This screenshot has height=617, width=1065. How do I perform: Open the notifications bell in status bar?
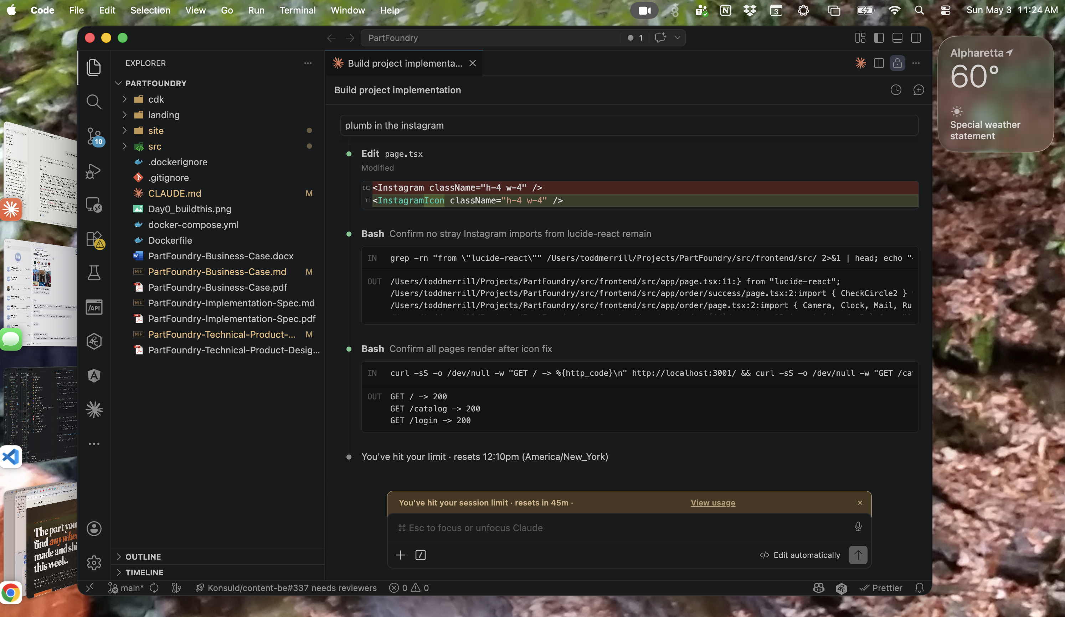pos(919,588)
